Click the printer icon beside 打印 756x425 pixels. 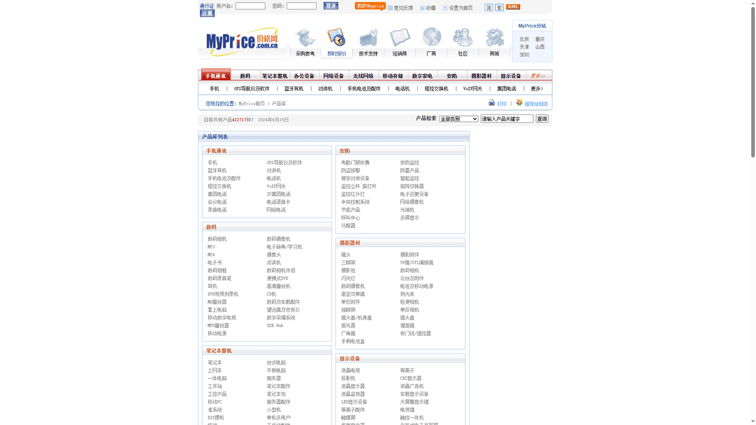491,102
